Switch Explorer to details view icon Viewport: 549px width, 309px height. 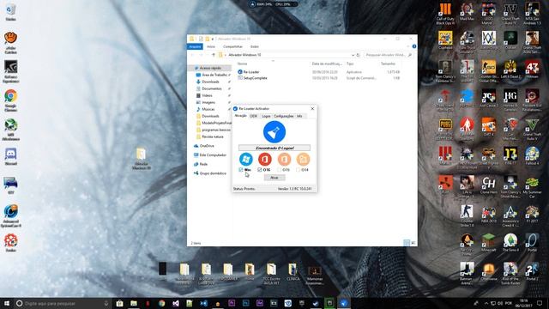pyautogui.click(x=407, y=242)
